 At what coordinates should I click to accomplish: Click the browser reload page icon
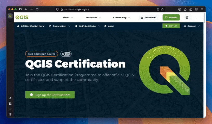[x=37, y=9]
